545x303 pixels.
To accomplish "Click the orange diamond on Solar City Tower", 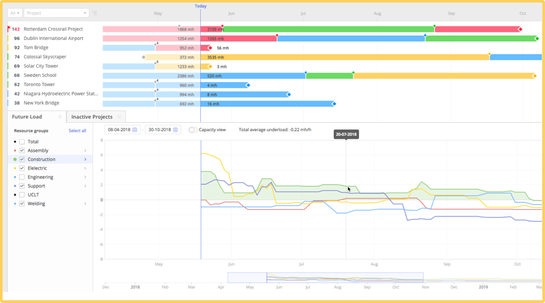I will pos(210,67).
